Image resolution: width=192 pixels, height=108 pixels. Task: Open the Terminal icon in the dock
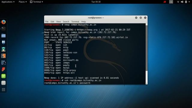[x=3, y=29]
